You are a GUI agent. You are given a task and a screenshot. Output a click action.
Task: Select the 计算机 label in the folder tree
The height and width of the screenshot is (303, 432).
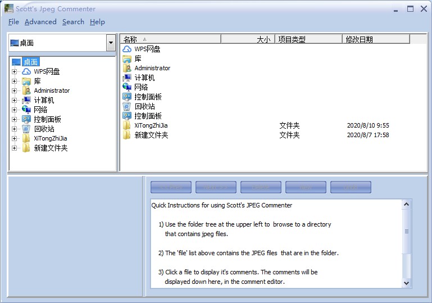pyautogui.click(x=44, y=101)
